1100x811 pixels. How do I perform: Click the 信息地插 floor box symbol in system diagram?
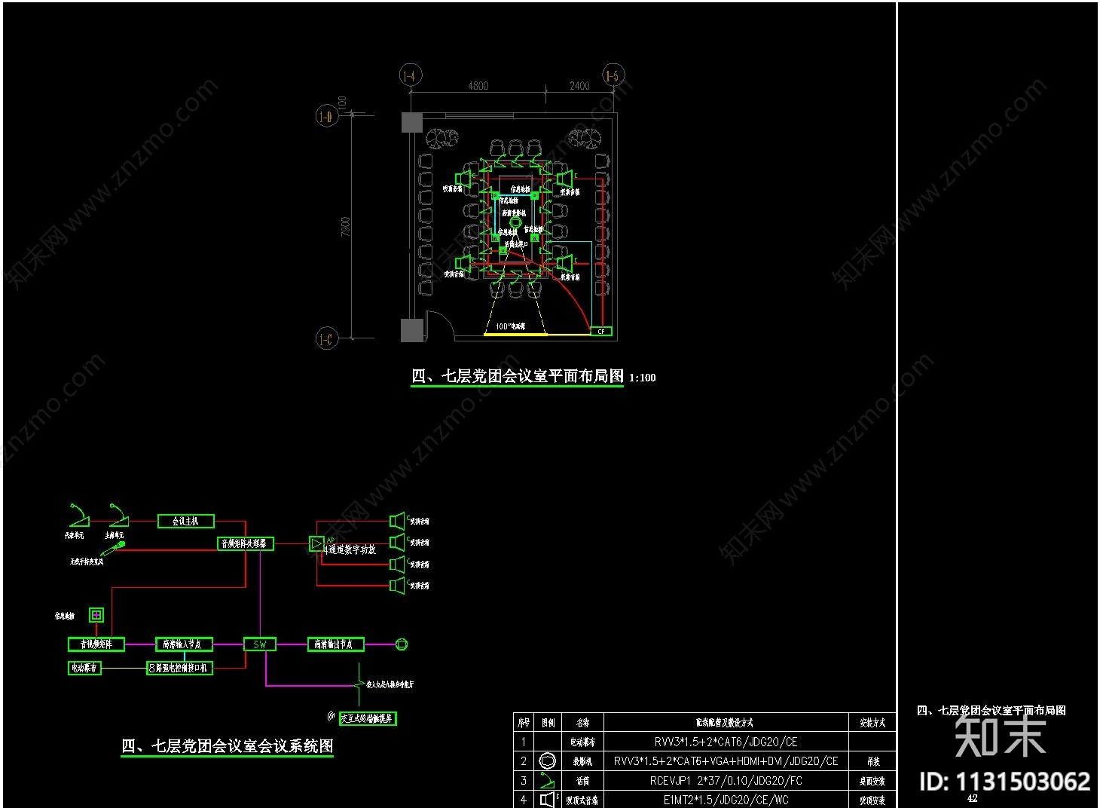click(96, 615)
